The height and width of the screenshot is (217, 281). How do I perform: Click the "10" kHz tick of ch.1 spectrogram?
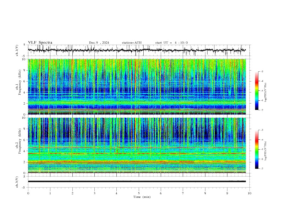click(x=24, y=59)
